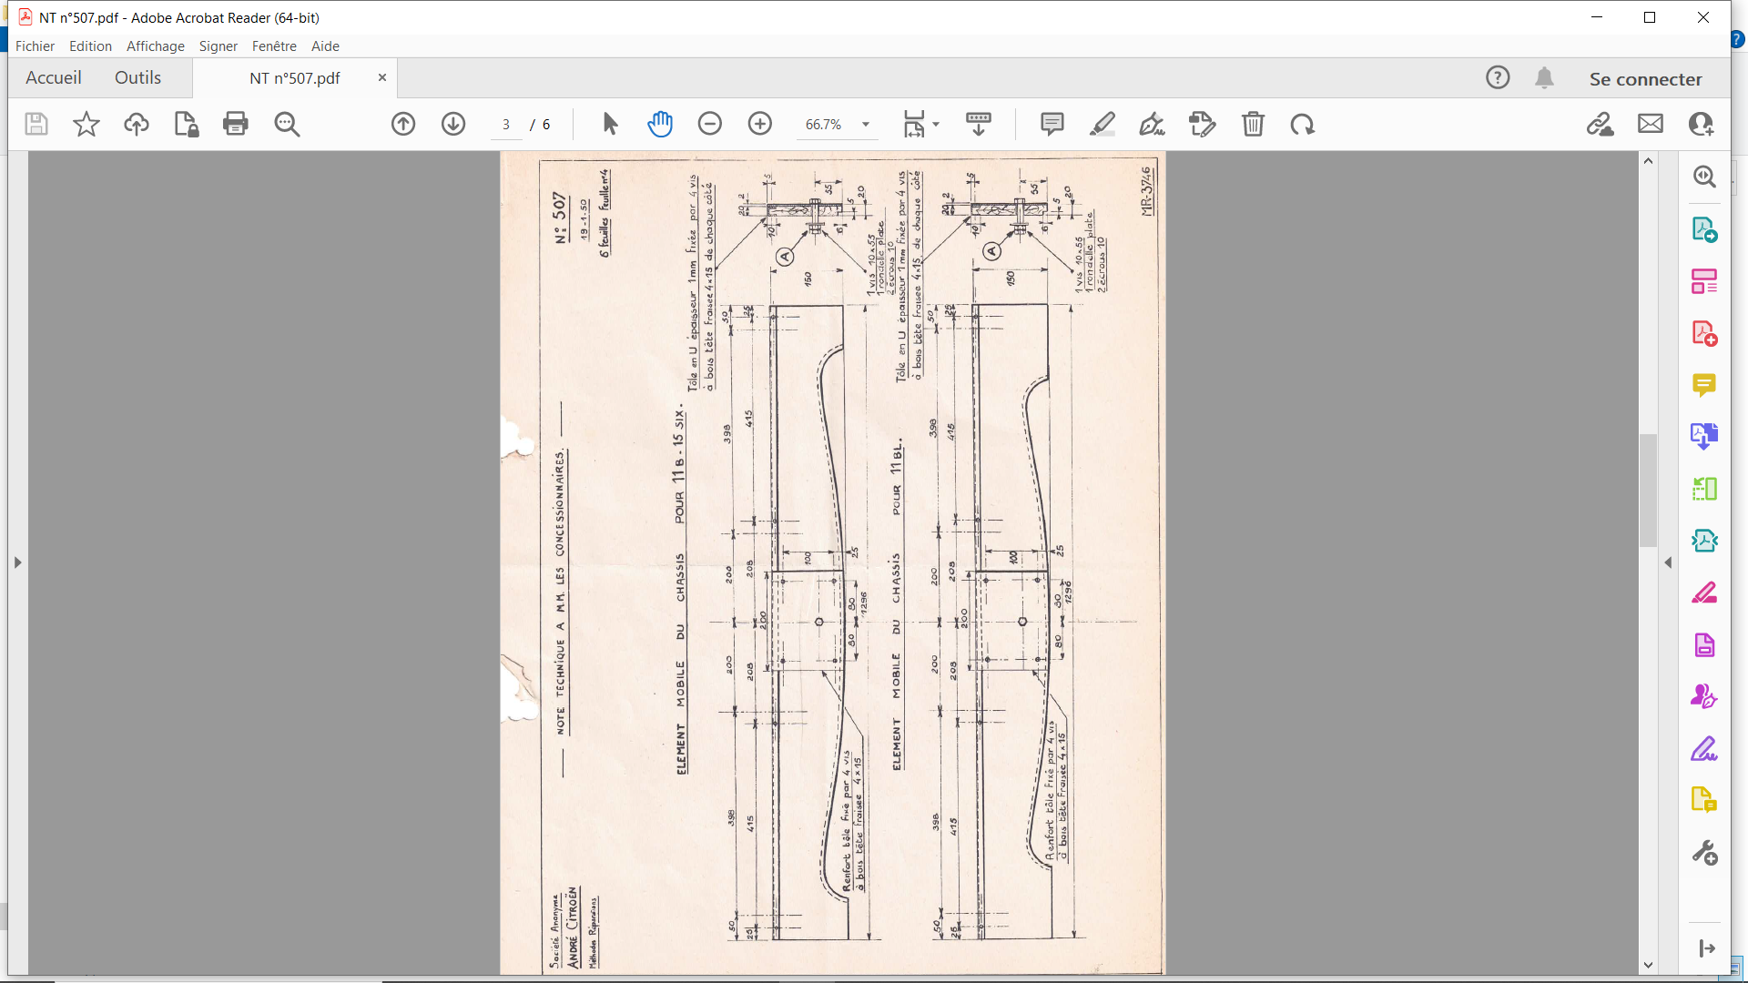Switch to the Outils tab
1748x983 pixels.
coord(137,78)
